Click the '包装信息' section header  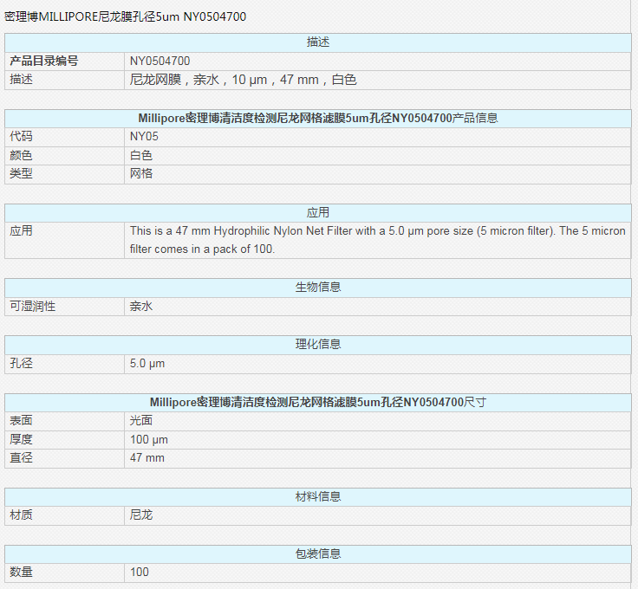318,554
